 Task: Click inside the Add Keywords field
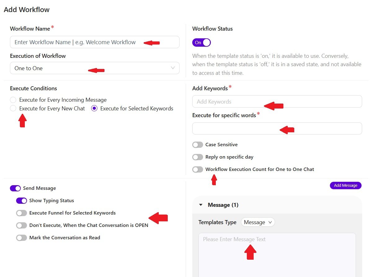pyautogui.click(x=277, y=101)
